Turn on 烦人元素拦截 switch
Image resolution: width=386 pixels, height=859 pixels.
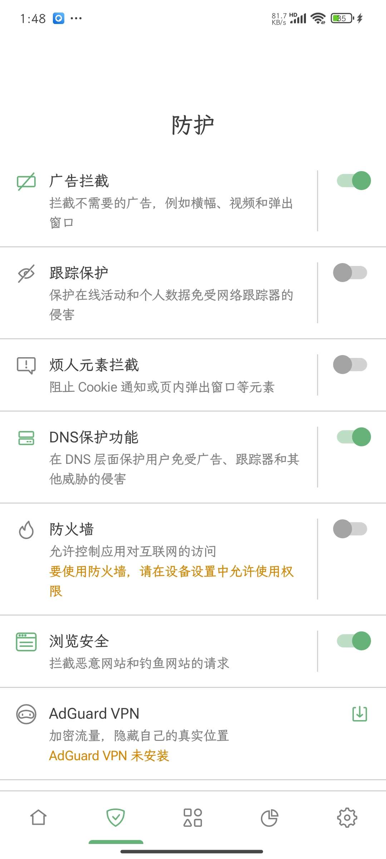(x=350, y=365)
